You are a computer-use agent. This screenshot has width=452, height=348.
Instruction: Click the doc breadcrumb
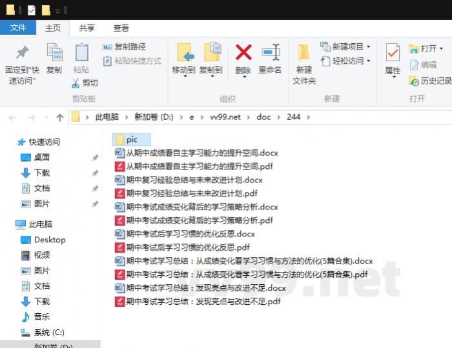(263, 117)
